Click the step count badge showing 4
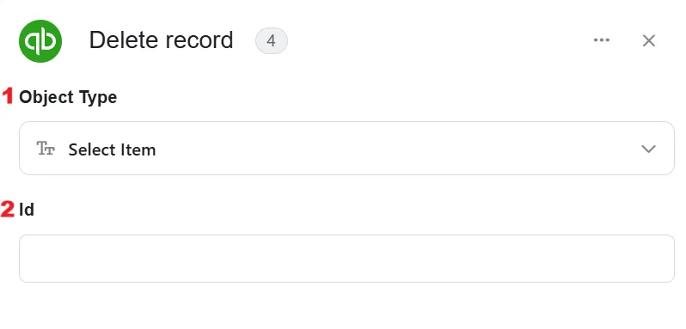686x329 pixels. click(272, 41)
